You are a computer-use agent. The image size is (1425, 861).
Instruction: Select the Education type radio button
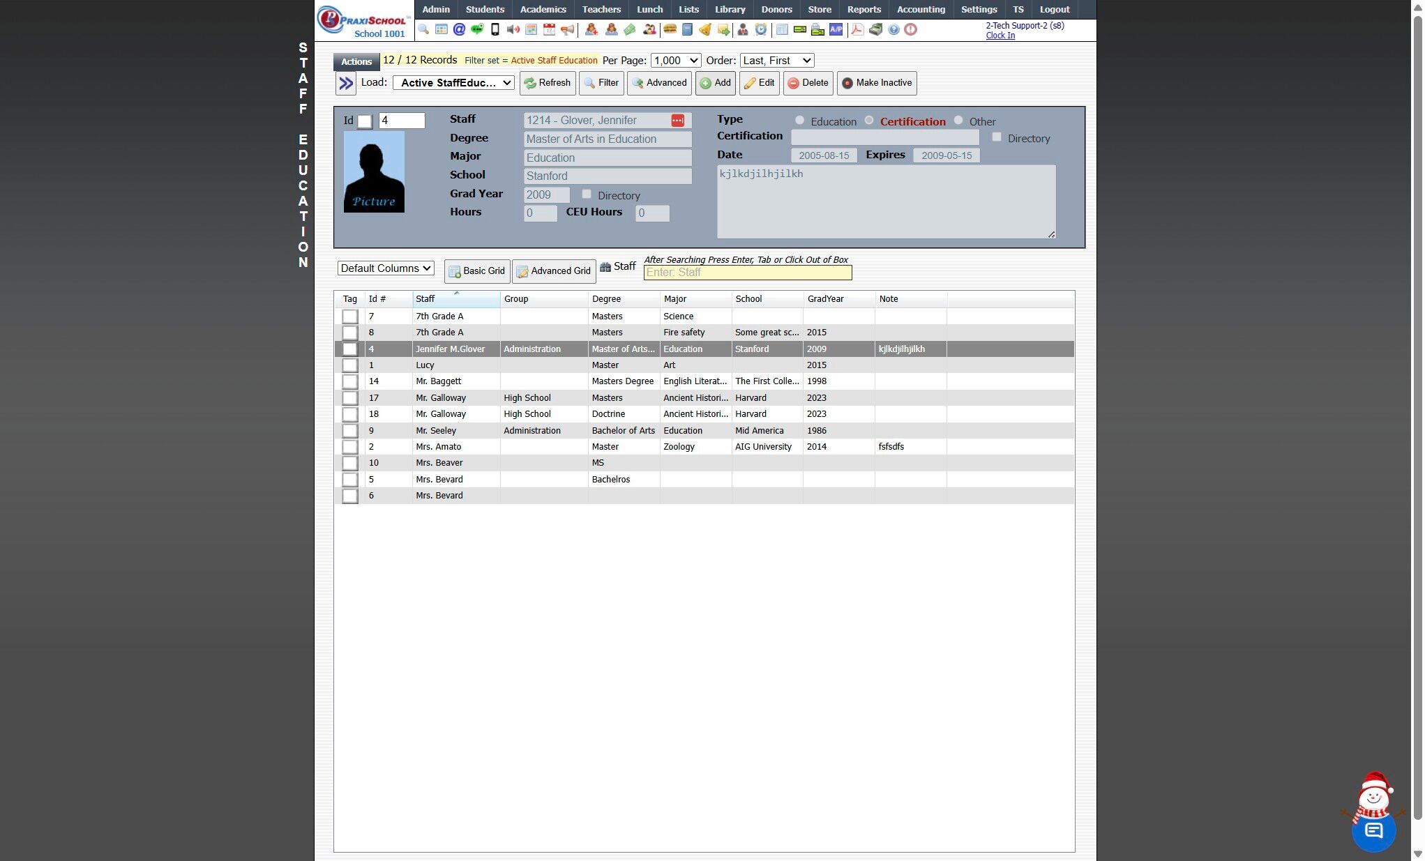(800, 121)
